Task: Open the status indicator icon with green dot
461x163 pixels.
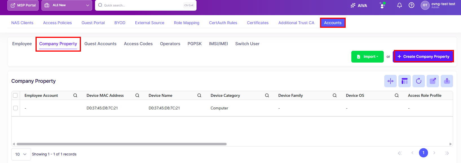Action: [x=382, y=5]
